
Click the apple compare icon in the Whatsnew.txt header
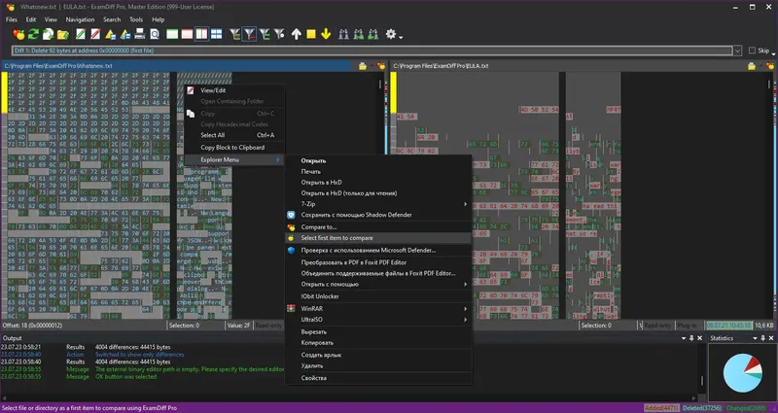[381, 66]
